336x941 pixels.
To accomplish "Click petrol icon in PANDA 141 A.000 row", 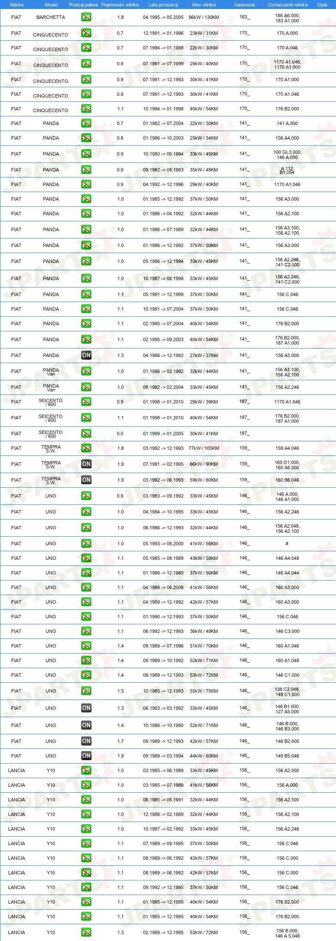I will pyautogui.click(x=86, y=123).
